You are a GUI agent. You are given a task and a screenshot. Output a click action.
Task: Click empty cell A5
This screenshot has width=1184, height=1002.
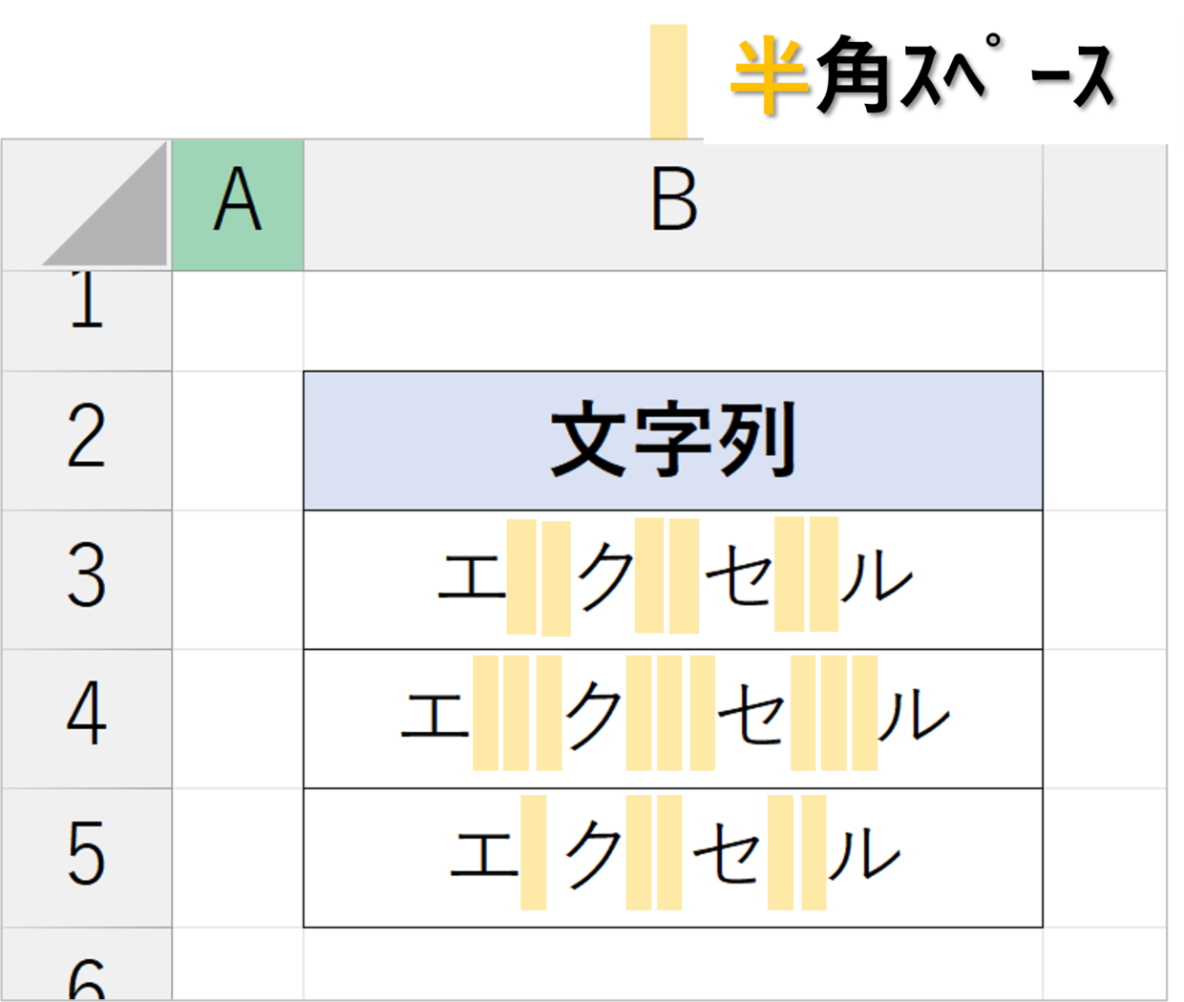(x=238, y=857)
